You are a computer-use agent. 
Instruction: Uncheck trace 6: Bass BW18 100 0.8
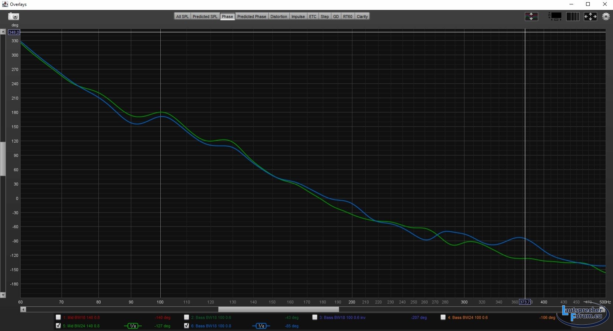[187, 325]
